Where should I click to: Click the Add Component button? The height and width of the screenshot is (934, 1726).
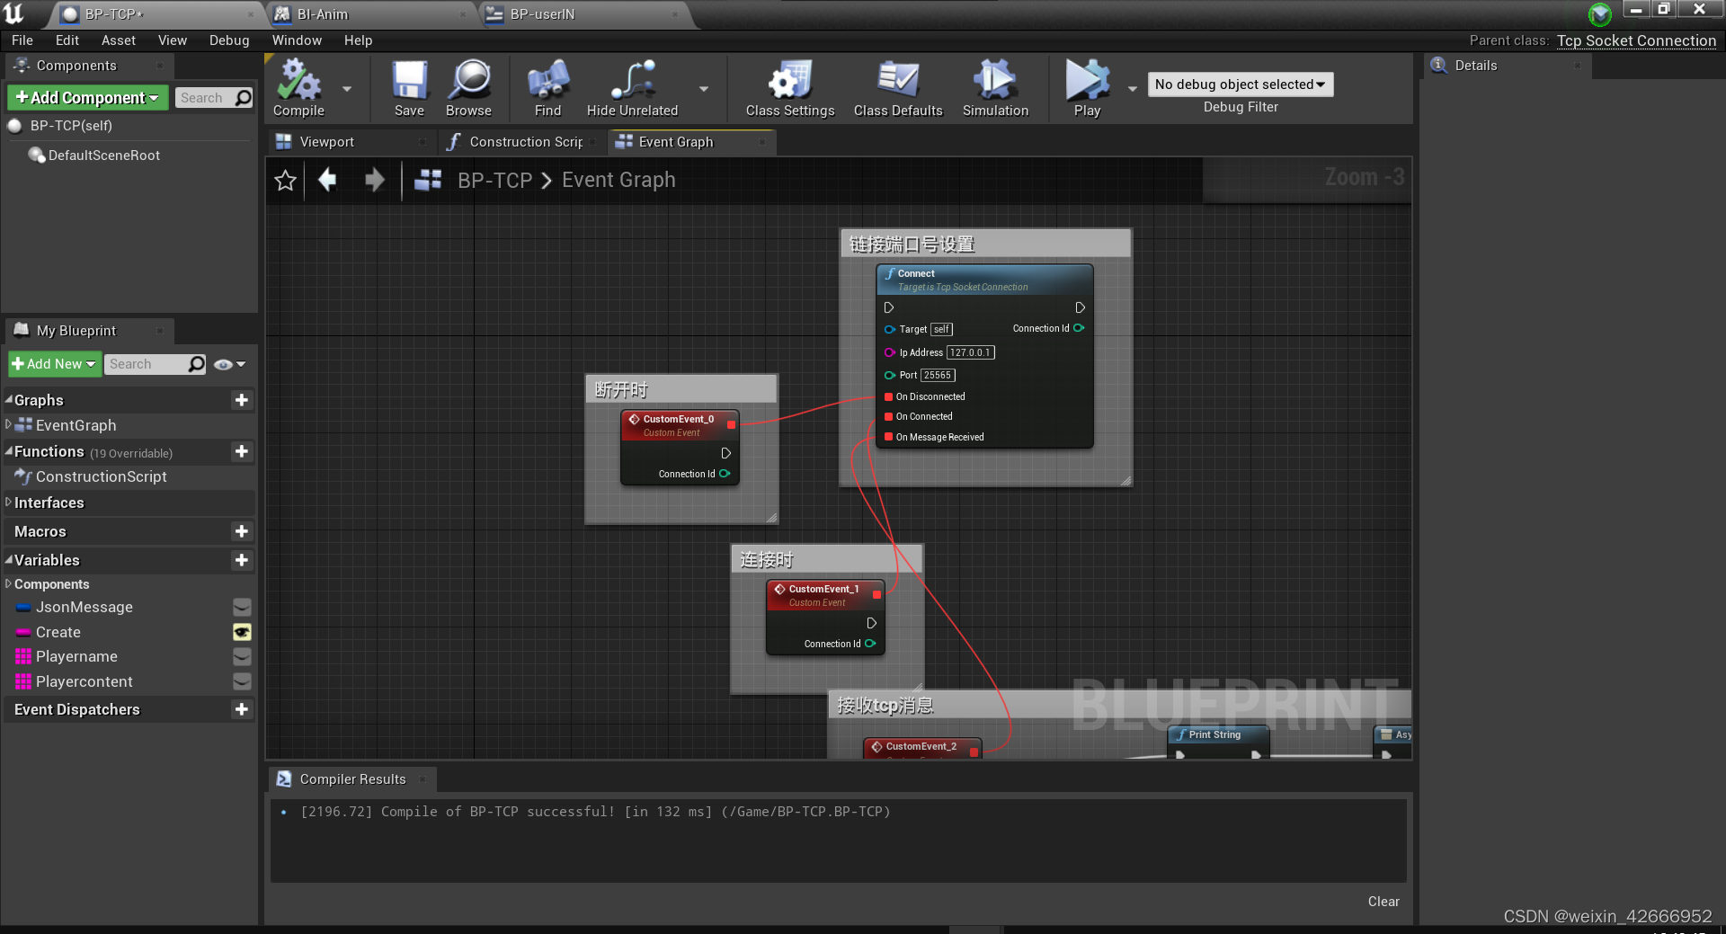[86, 97]
